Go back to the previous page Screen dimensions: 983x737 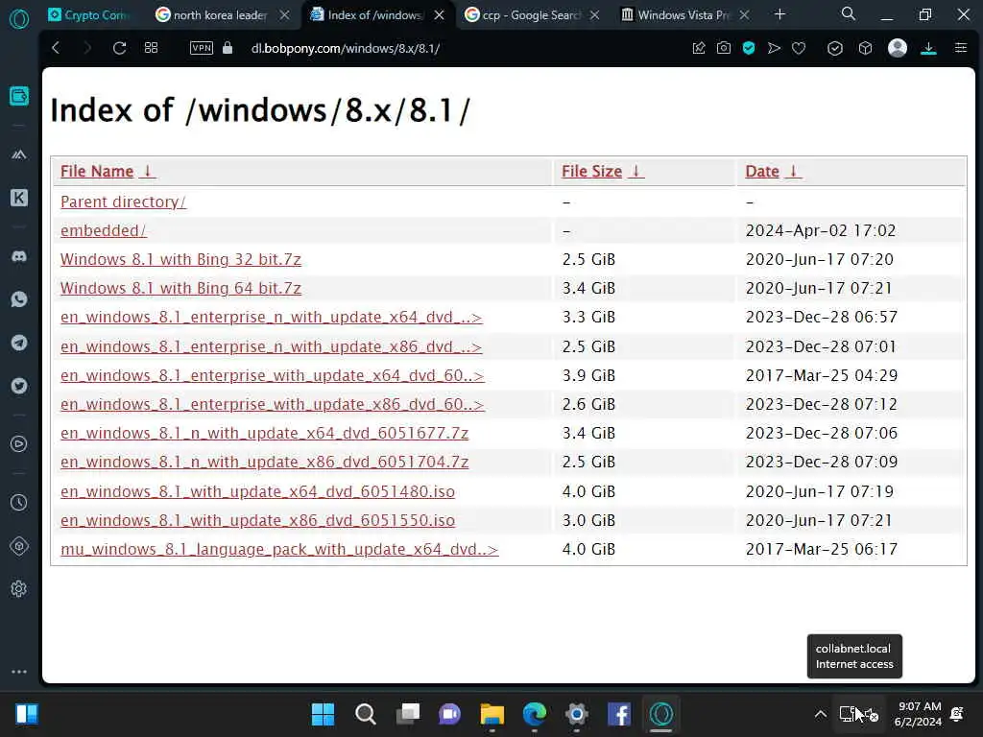click(x=56, y=48)
